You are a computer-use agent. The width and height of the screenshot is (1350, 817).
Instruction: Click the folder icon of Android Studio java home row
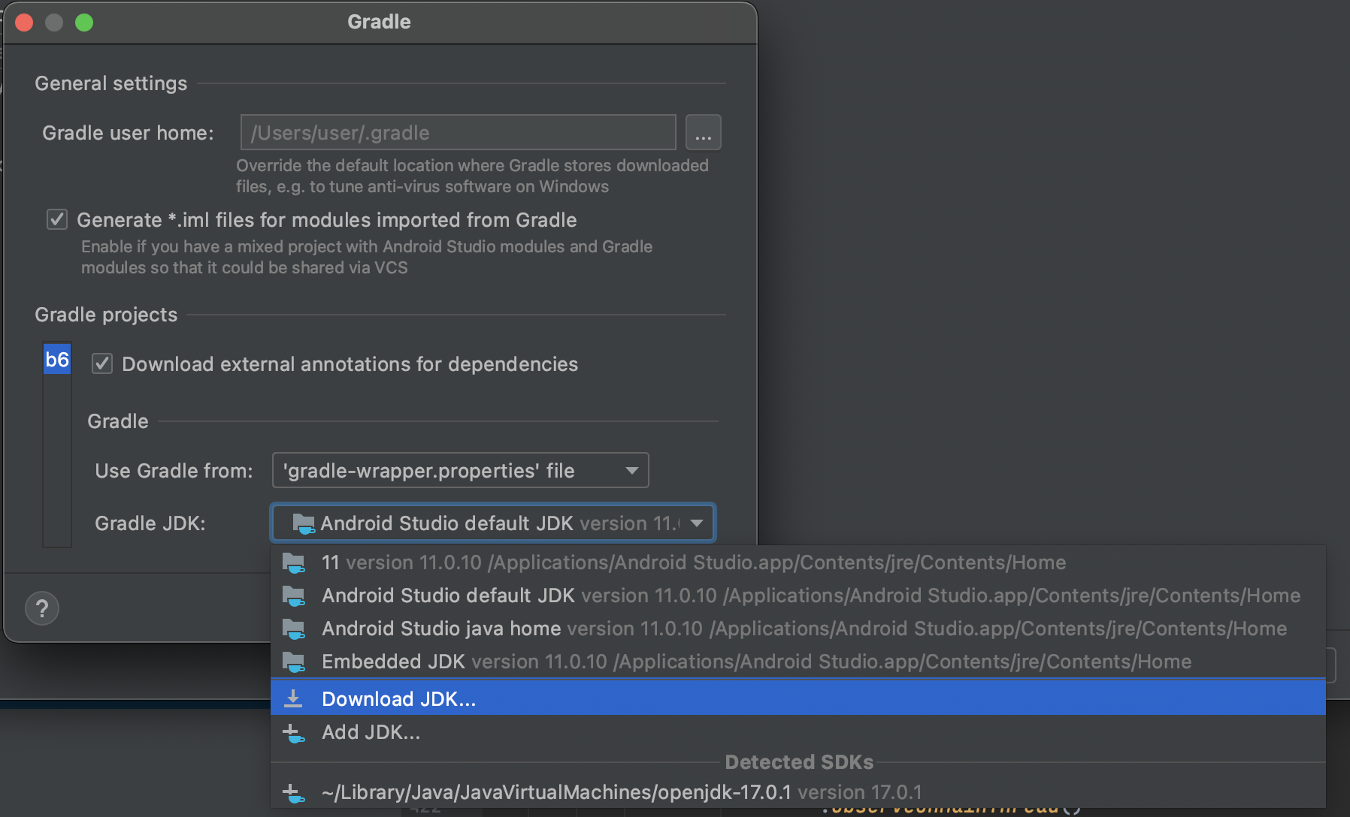[294, 629]
